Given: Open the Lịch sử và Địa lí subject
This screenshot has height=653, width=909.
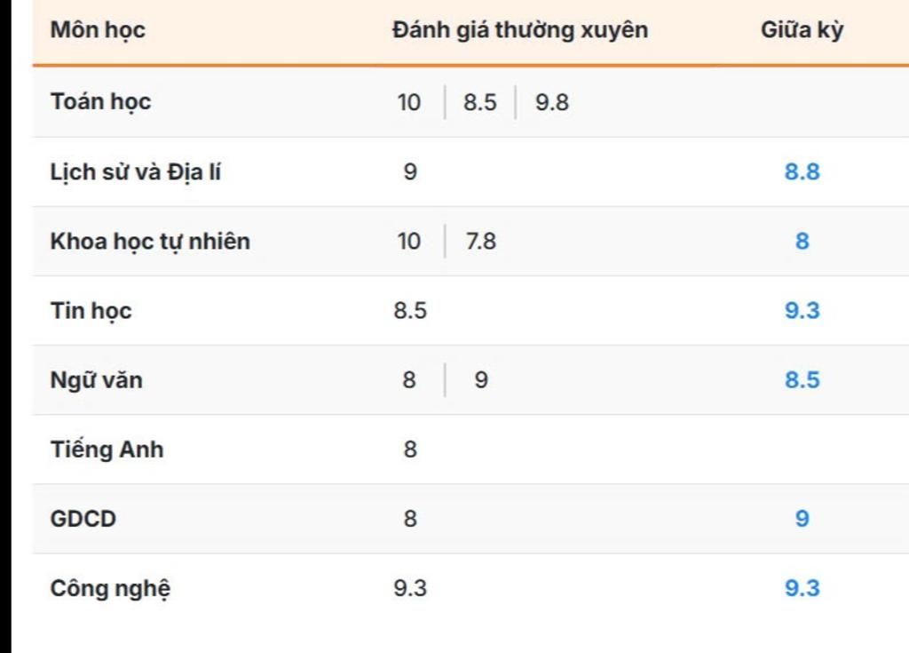Looking at the screenshot, I should 135,171.
